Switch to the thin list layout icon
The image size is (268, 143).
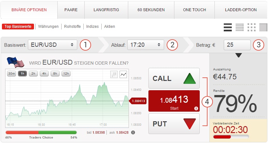[x=239, y=27]
